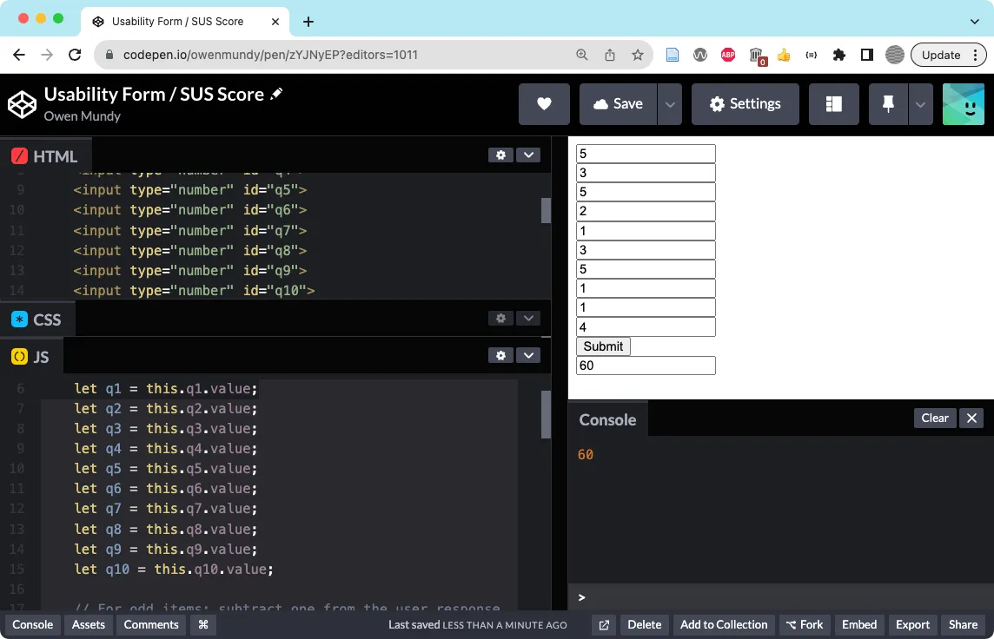Click the open in new window icon
The image size is (994, 639).
pos(604,624)
